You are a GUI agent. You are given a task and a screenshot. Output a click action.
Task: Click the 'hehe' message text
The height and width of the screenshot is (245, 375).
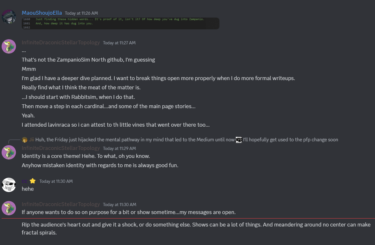pos(28,189)
